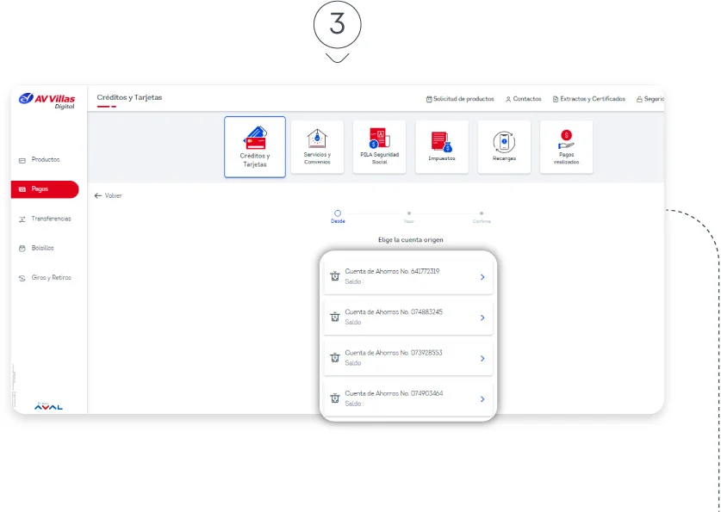
Task: Open PILA Seguridad Social payments
Action: point(379,147)
